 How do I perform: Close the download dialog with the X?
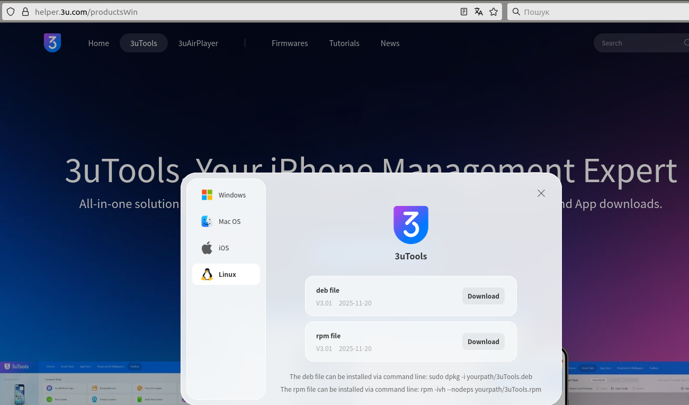click(x=541, y=193)
